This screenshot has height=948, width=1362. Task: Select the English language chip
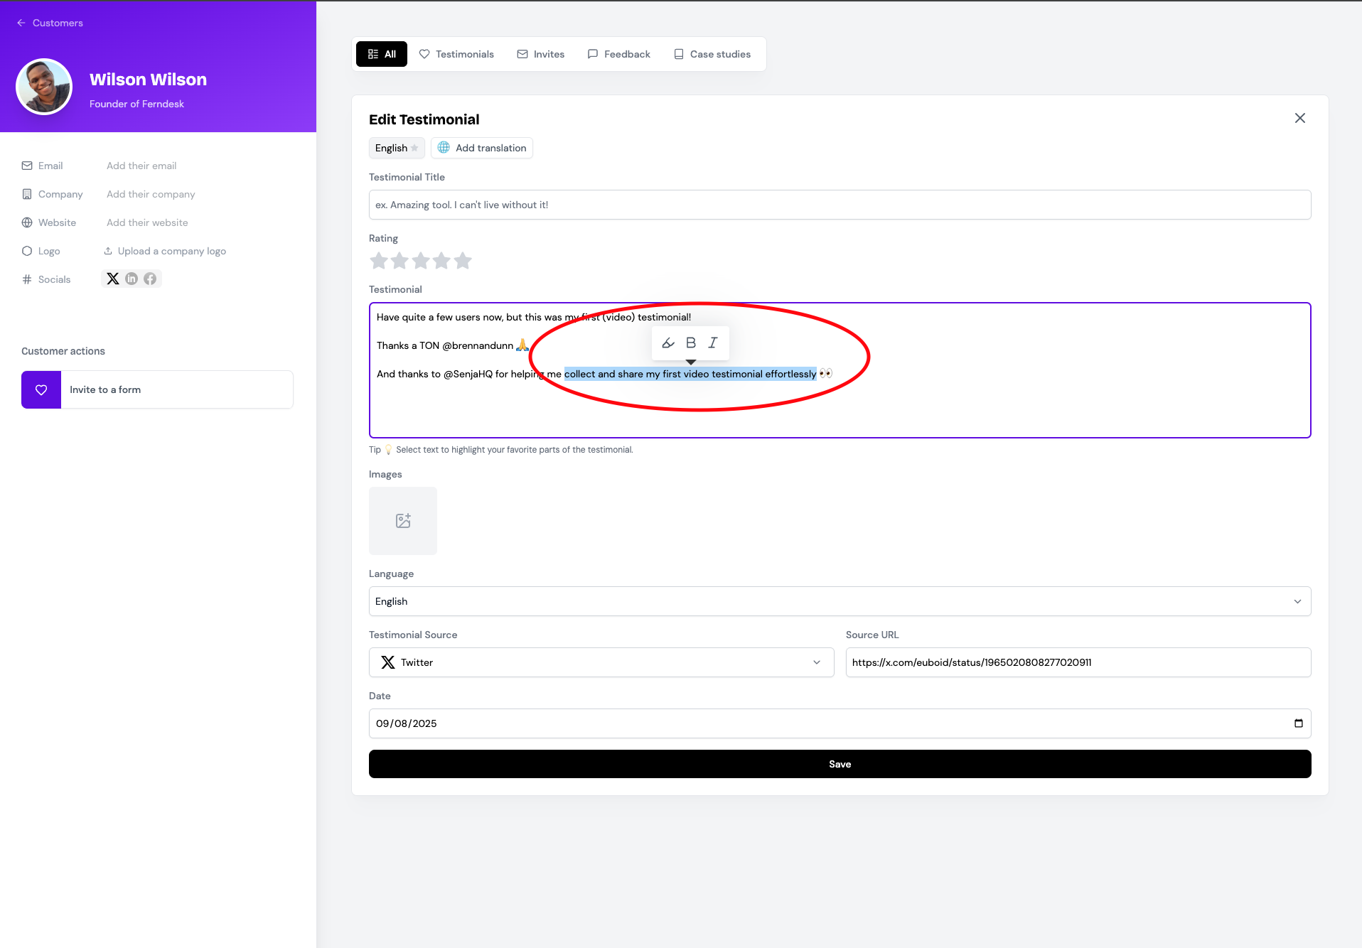tap(397, 148)
